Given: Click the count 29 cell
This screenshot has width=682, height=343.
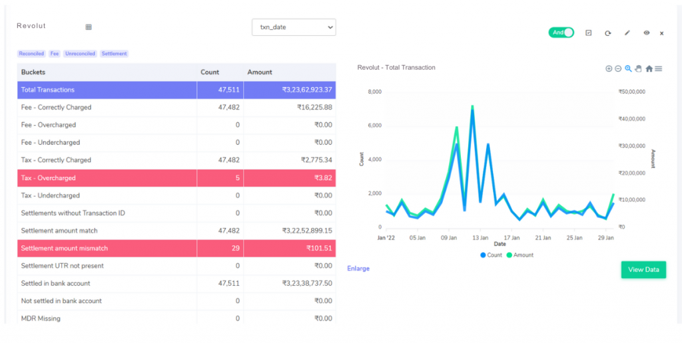Looking at the screenshot, I should [x=220, y=249].
